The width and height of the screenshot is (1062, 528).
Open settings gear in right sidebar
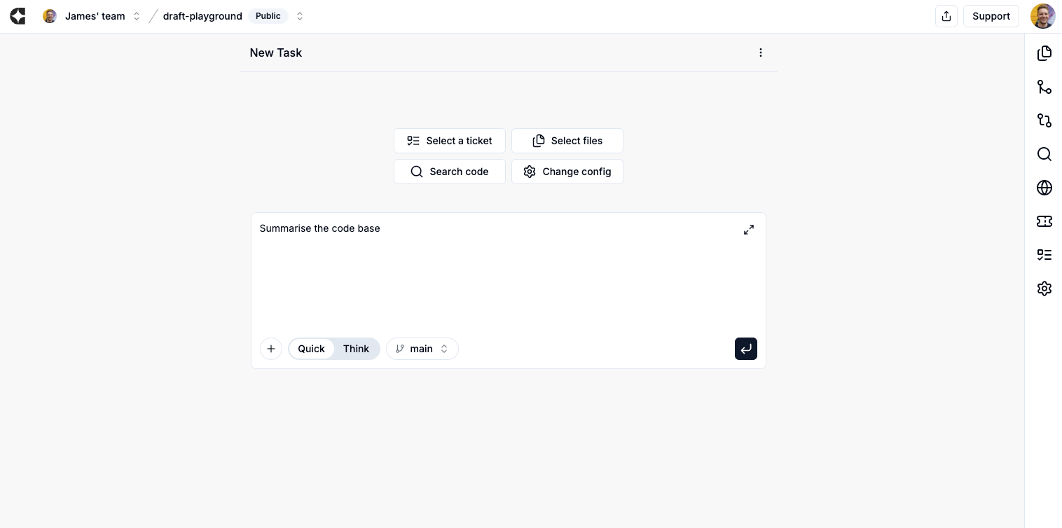pyautogui.click(x=1044, y=289)
